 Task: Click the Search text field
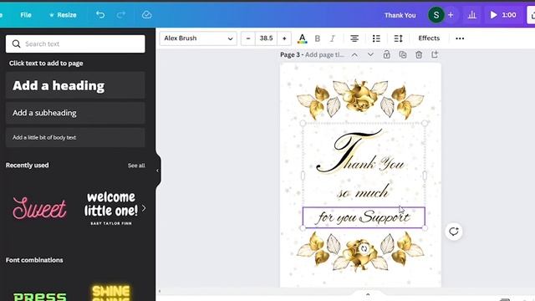[75, 43]
